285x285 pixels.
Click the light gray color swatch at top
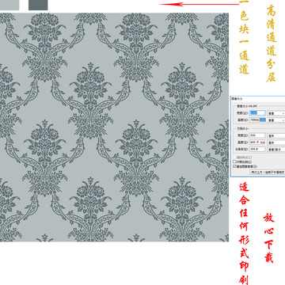[x=9, y=5]
